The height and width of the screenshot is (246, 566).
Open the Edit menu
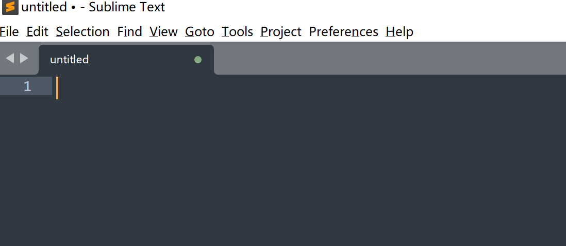37,32
